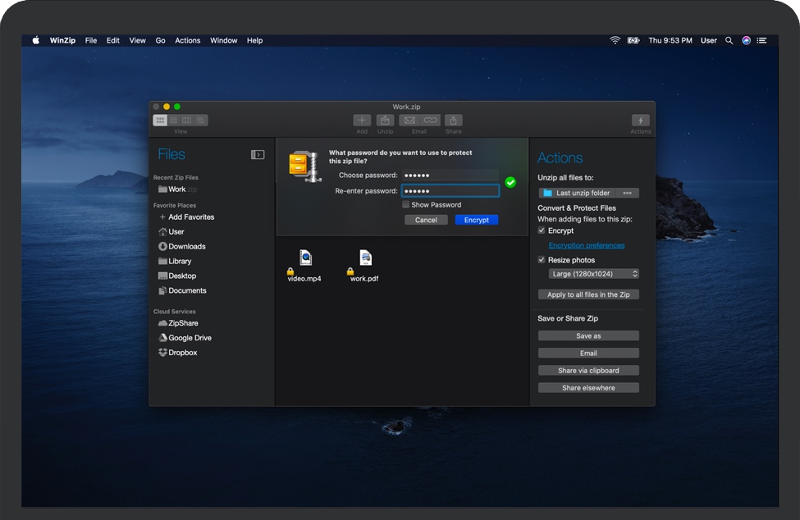Click the Email envelope toolbar icon
Screen dimensions: 800x520
click(x=409, y=121)
